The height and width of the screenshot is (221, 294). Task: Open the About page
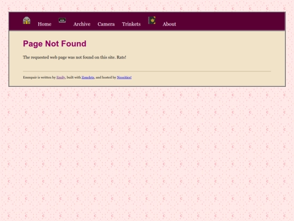(169, 24)
